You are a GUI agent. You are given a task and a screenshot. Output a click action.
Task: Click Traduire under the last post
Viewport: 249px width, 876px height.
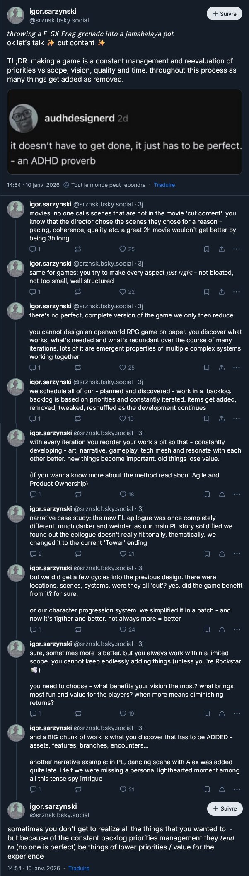[x=79, y=868]
